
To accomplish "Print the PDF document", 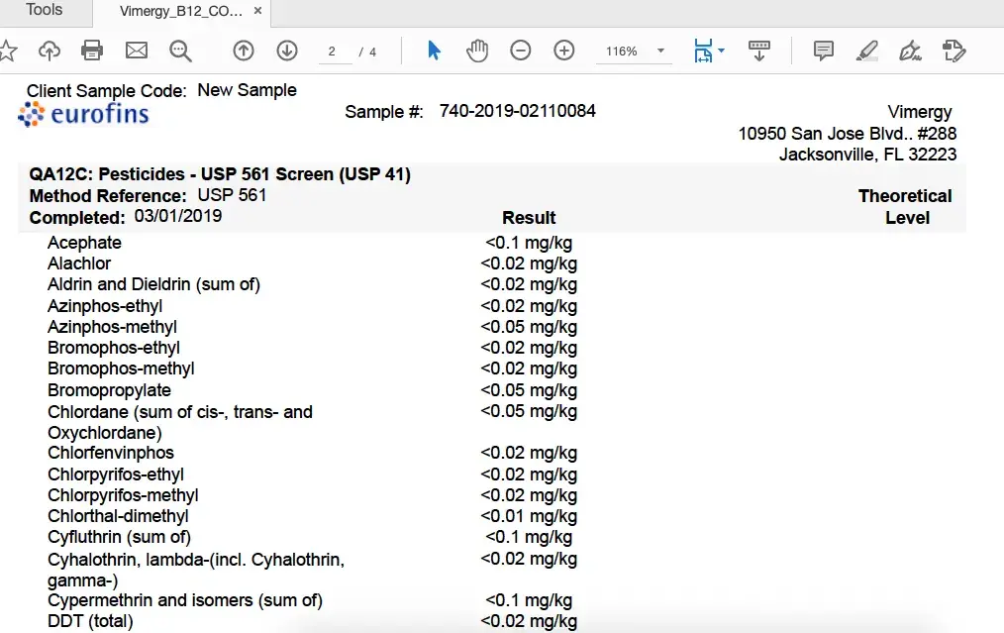I will pyautogui.click(x=92, y=51).
